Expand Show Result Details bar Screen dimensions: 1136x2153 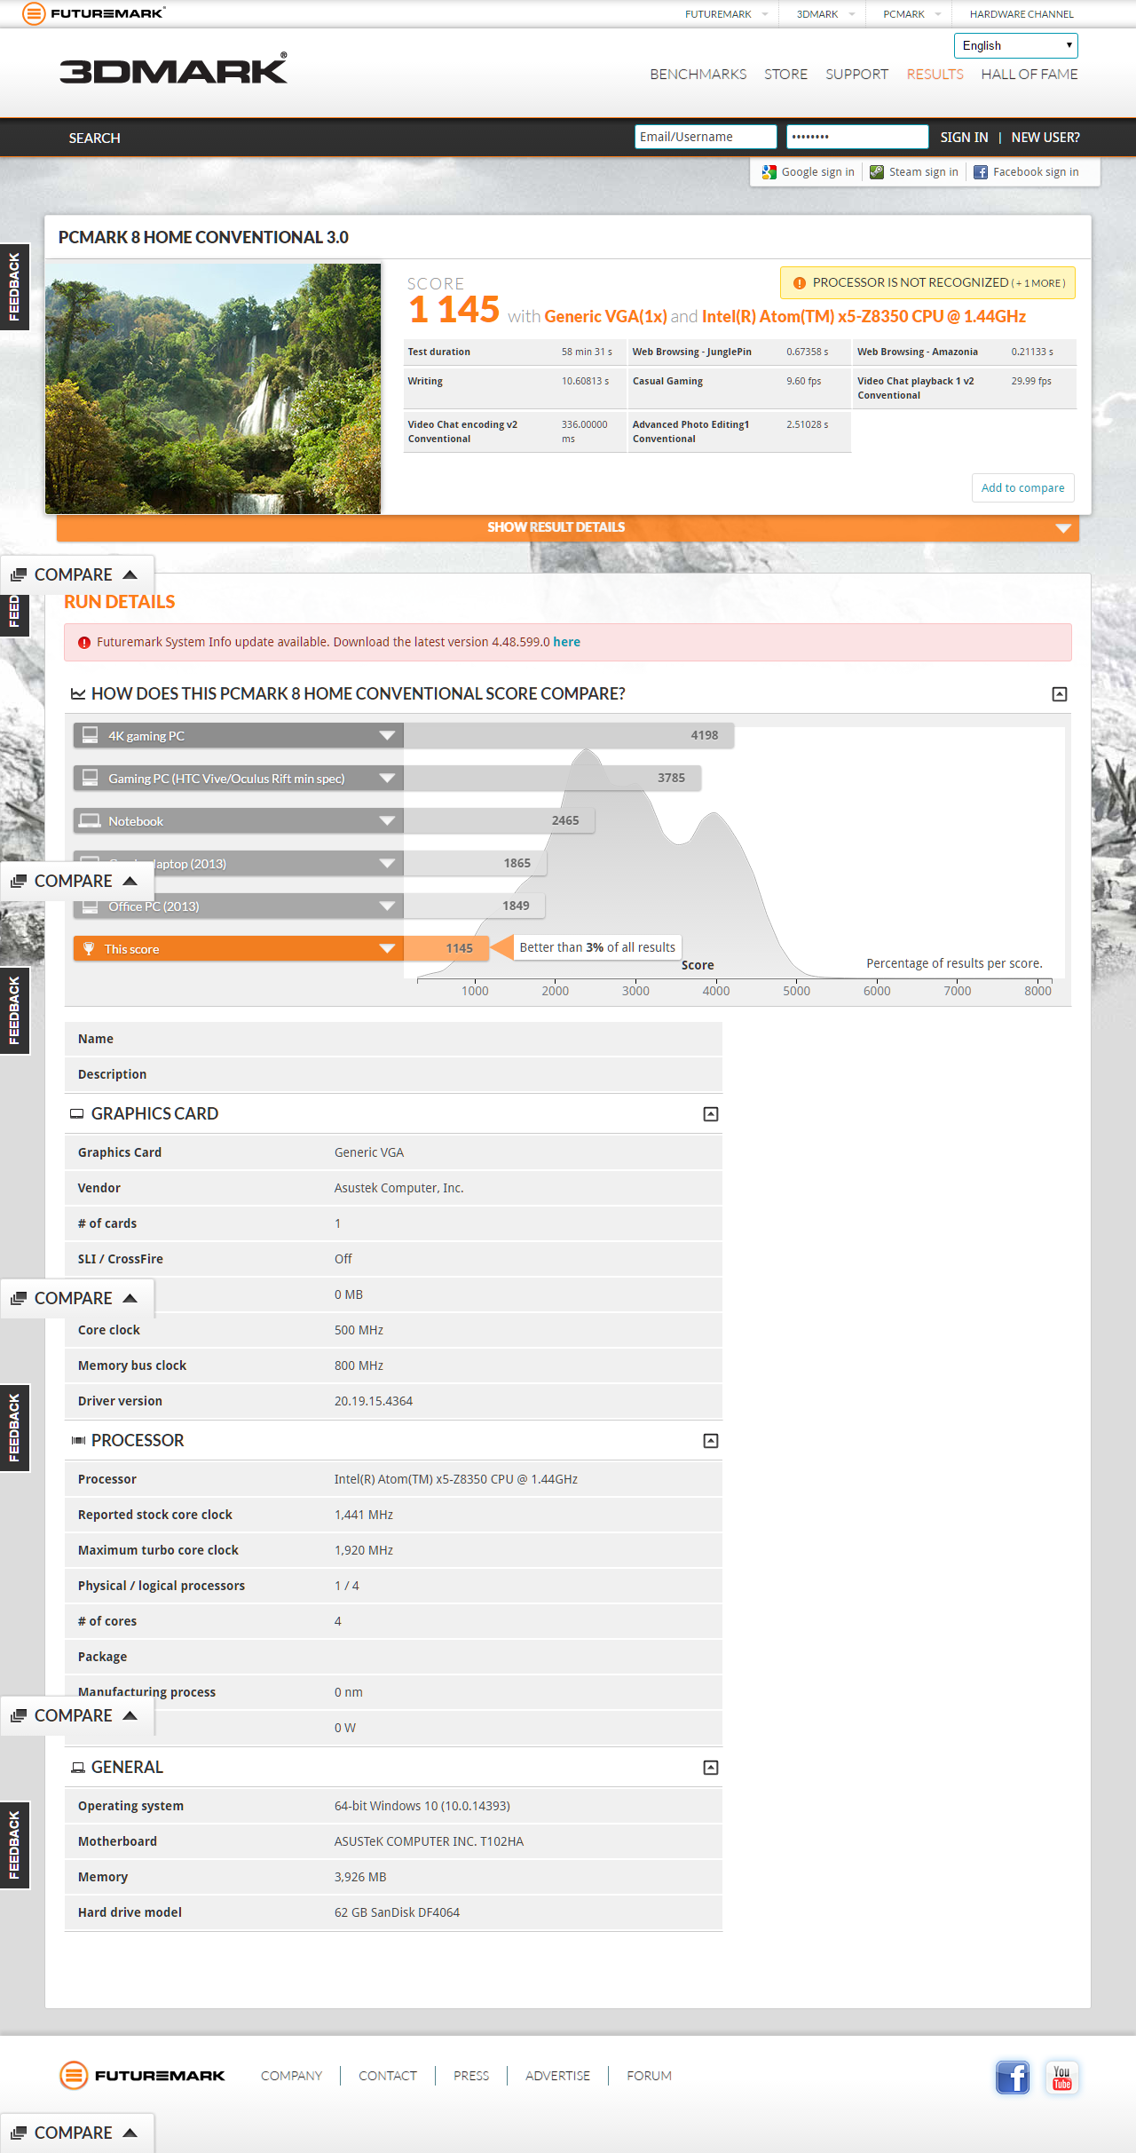pos(568,527)
